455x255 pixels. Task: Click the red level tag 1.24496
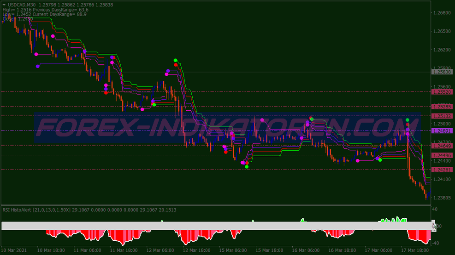click(x=442, y=155)
